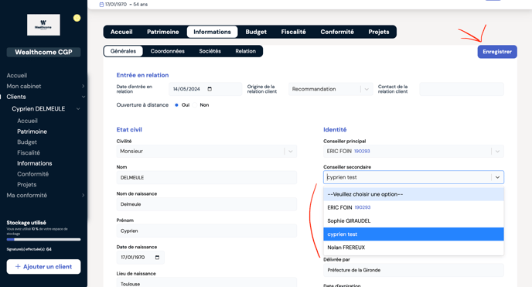Viewport: 532px width, 287px height.
Task: Click the Enregistrer button
Action: tap(497, 52)
